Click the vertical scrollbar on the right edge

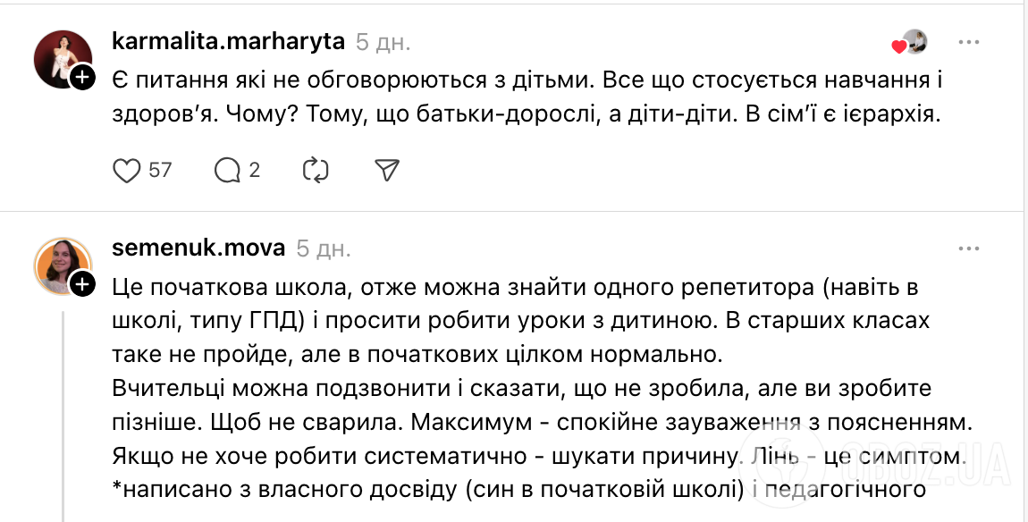[1023, 261]
